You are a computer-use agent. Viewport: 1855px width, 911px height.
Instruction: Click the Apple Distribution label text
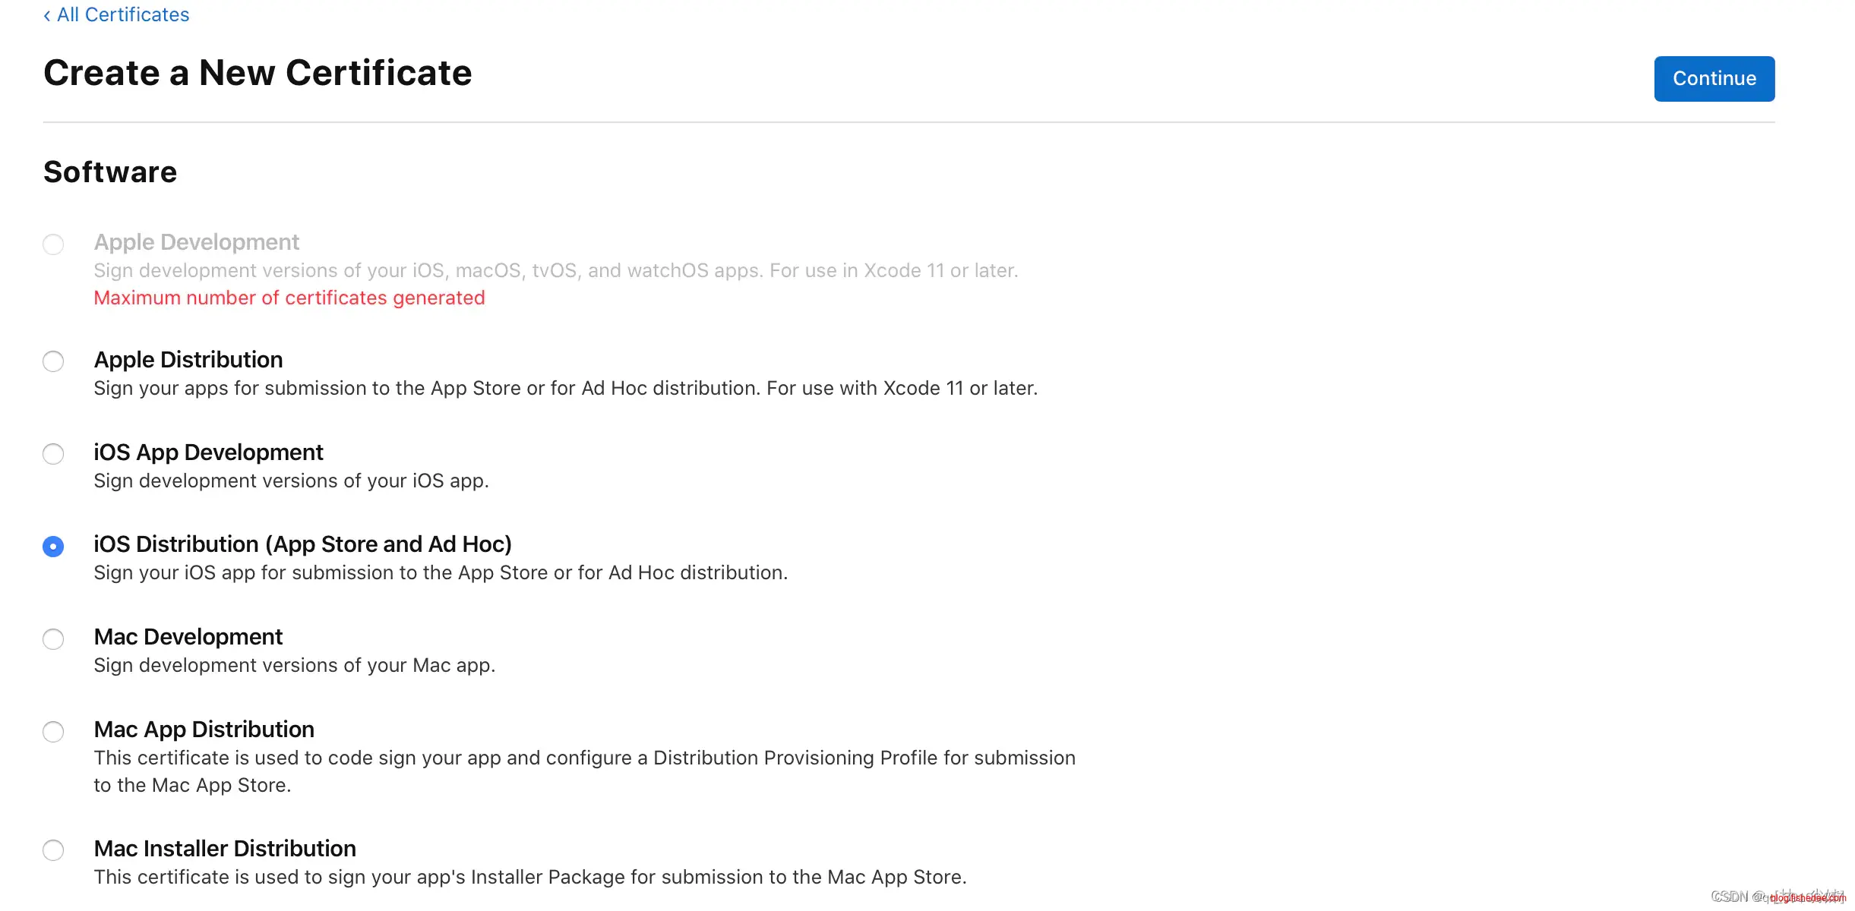pyautogui.click(x=188, y=360)
